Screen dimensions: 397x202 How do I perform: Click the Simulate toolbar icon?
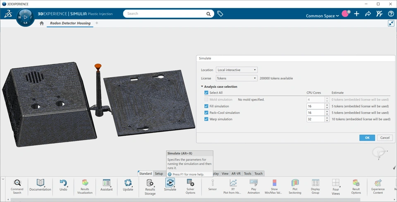pos(170,185)
